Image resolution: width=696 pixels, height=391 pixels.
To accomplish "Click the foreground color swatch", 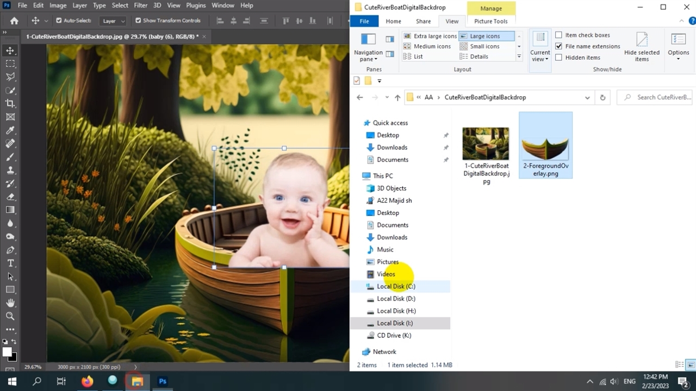I will coord(8,352).
